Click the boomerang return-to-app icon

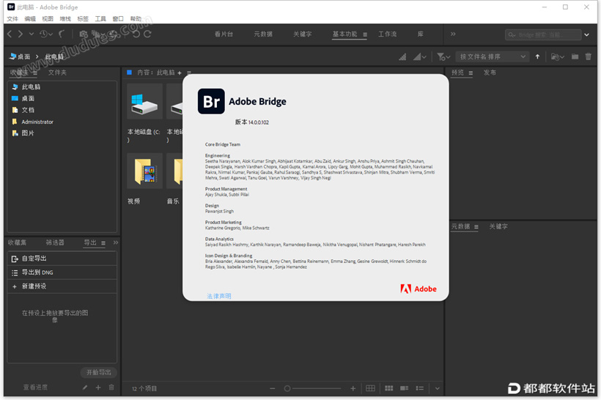(x=62, y=34)
